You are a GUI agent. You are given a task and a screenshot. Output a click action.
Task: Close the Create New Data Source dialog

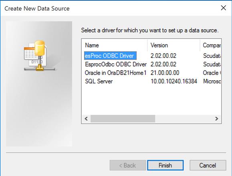pyautogui.click(x=223, y=8)
